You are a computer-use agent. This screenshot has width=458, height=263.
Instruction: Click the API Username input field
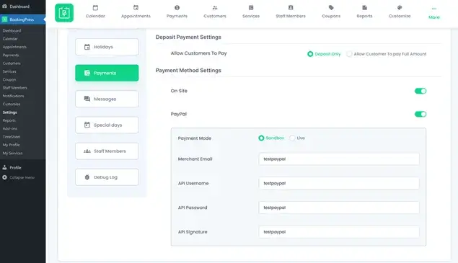(x=339, y=183)
